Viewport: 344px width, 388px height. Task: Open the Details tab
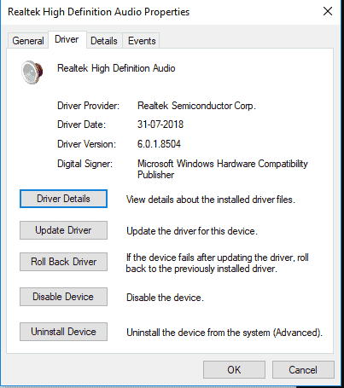[104, 41]
